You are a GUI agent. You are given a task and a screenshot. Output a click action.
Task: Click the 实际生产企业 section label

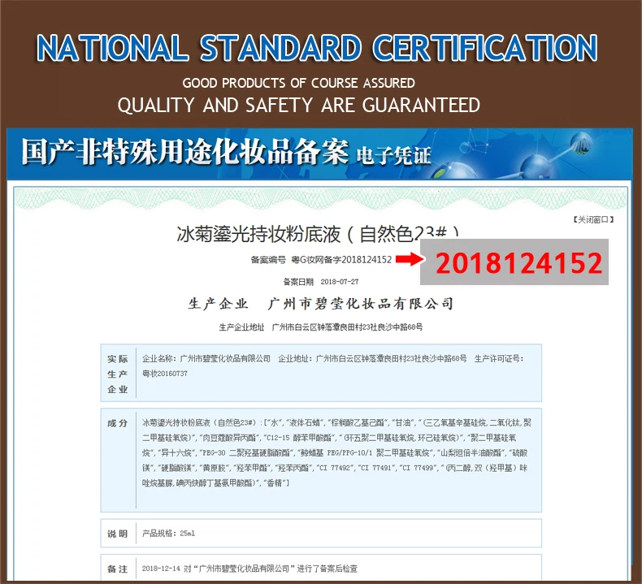pyautogui.click(x=118, y=374)
